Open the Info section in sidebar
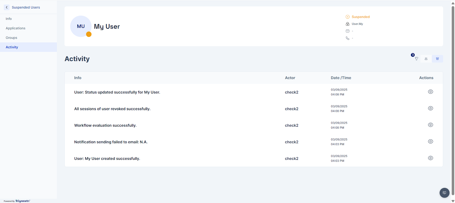Image resolution: width=455 pixels, height=203 pixels. point(9,19)
